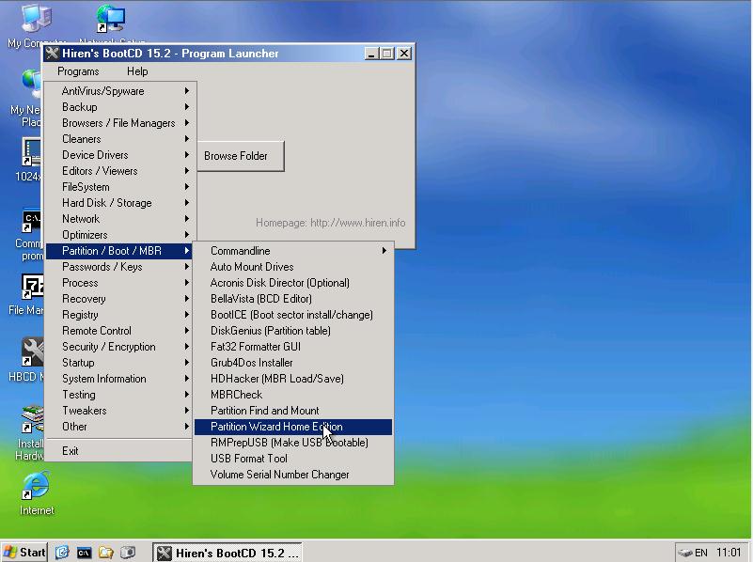Expand the Process submenu arrow
Viewport: 753px width, 562px height.
click(x=187, y=283)
